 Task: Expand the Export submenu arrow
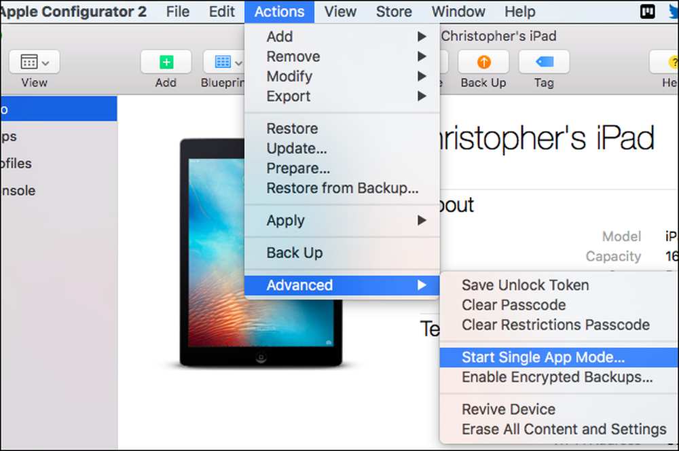pyautogui.click(x=422, y=96)
